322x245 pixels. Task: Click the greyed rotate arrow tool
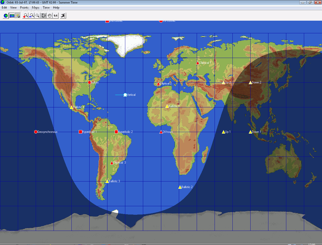[x=44, y=16]
